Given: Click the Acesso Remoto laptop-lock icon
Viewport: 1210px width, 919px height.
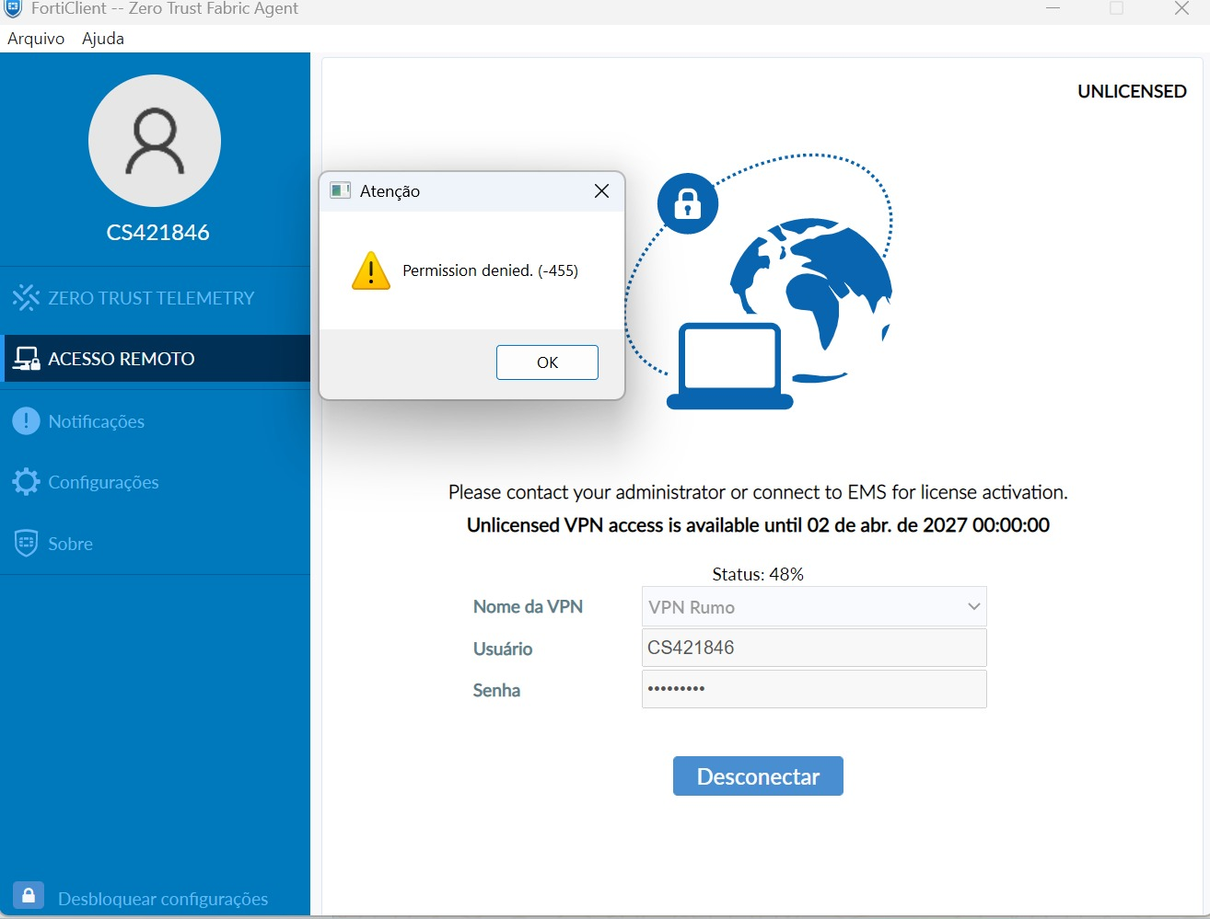Looking at the screenshot, I should (x=26, y=359).
